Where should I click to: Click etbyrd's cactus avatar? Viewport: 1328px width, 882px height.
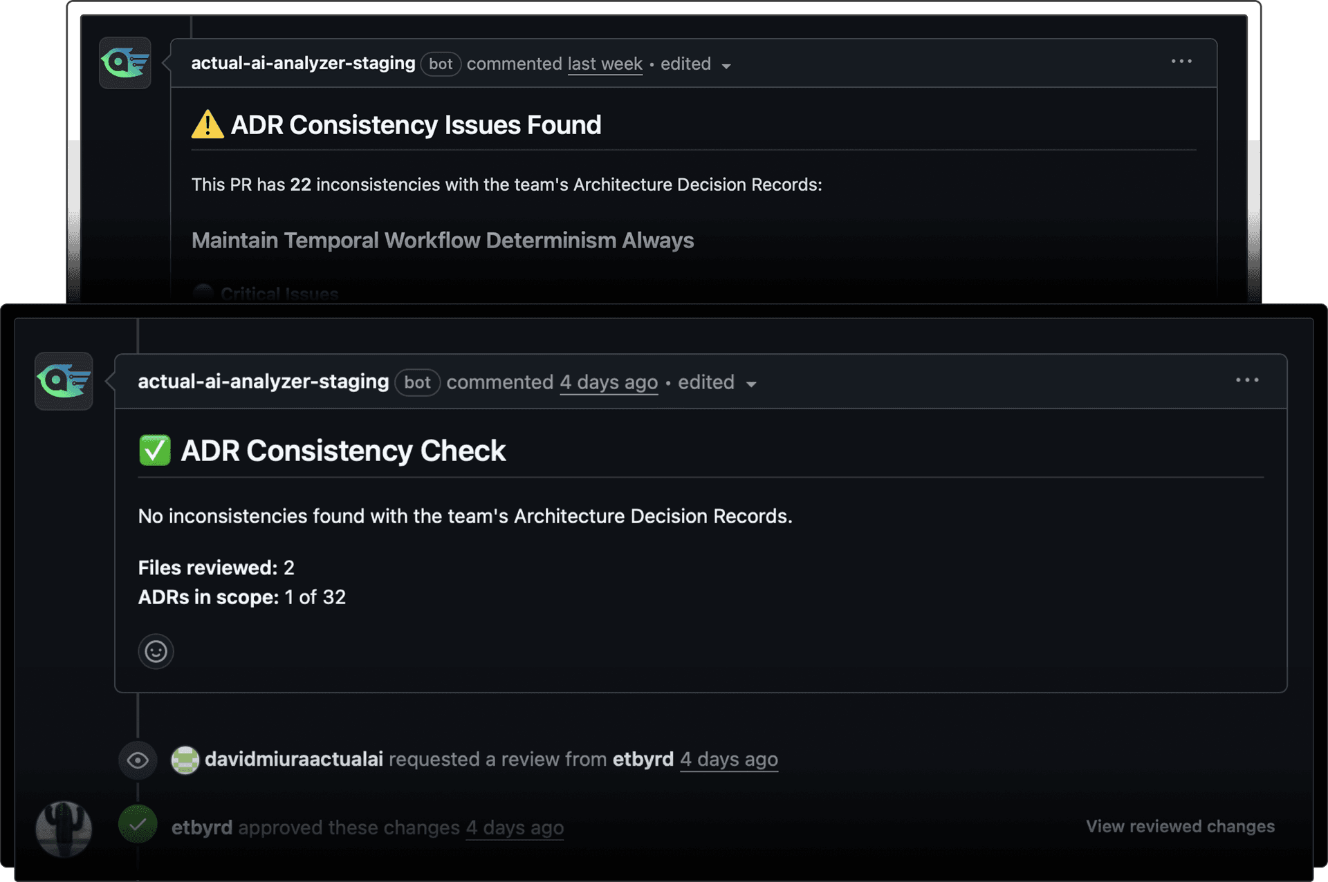pyautogui.click(x=64, y=829)
